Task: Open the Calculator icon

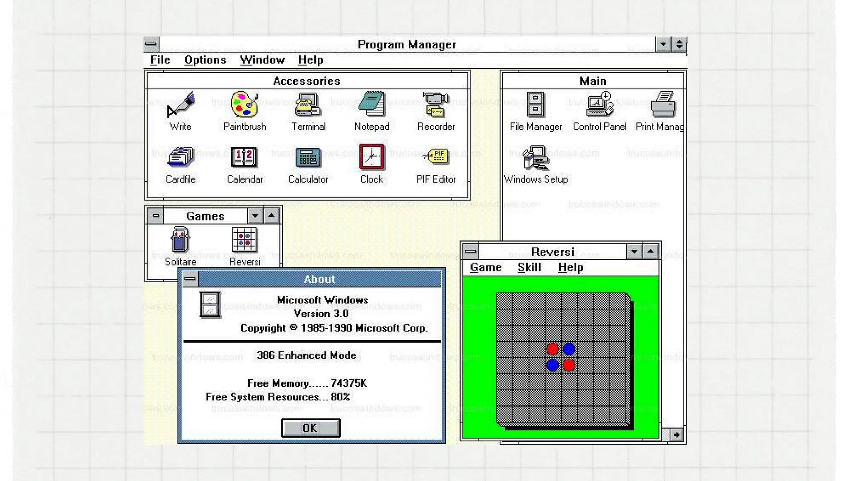Action: click(308, 158)
